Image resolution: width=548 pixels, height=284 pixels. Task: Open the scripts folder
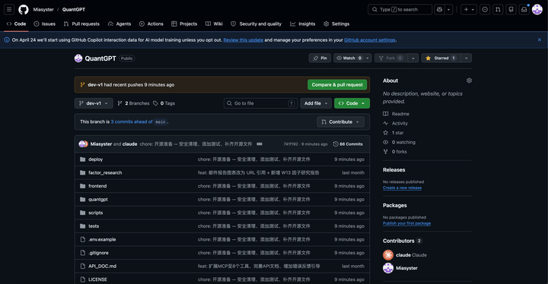[x=95, y=213]
